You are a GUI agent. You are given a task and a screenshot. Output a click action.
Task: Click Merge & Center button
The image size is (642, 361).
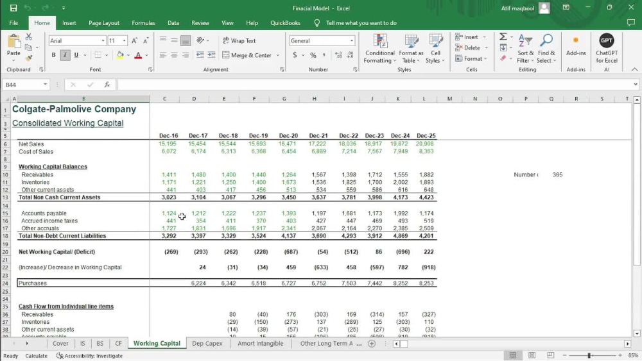point(247,55)
